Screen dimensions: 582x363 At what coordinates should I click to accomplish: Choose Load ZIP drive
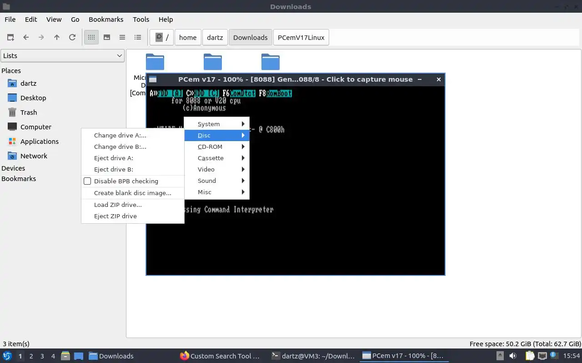coord(133,205)
